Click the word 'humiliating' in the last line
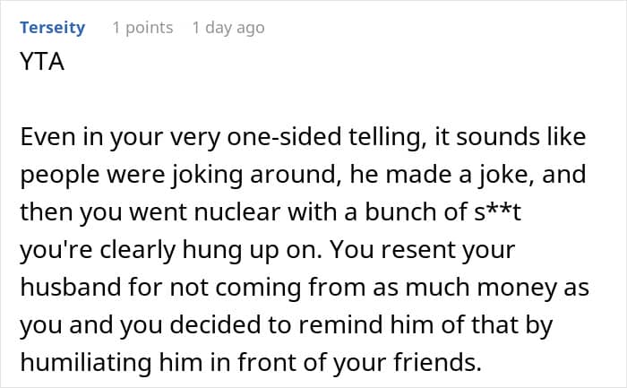The width and height of the screenshot is (627, 388). (x=86, y=362)
